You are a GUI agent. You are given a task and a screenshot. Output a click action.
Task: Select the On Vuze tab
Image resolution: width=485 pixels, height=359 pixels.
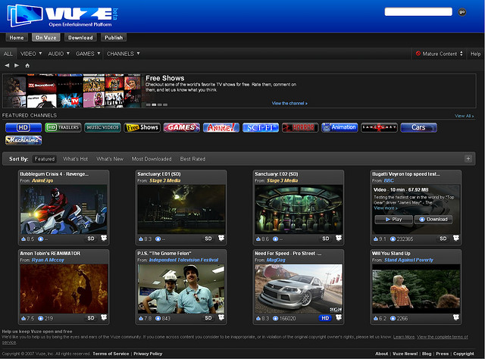46,38
